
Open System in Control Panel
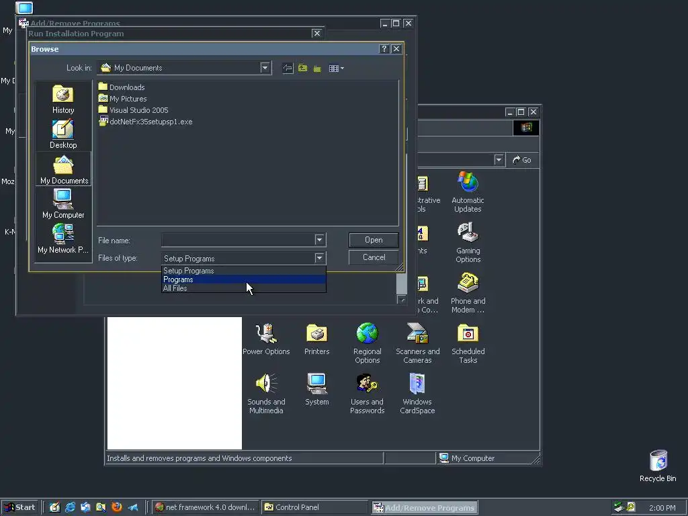tap(317, 389)
